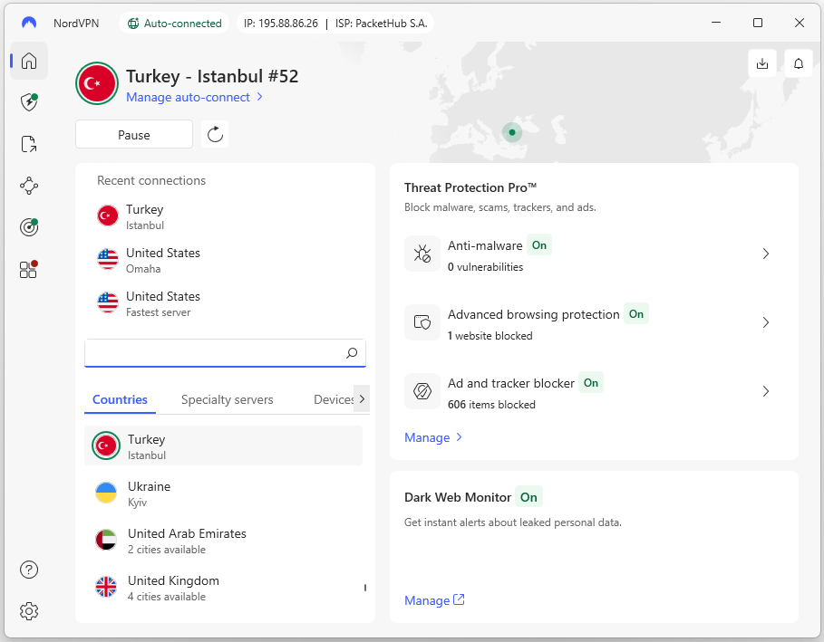Select recent connection Turkey Istanbul
Image resolution: width=824 pixels, height=642 pixels.
[x=225, y=216]
